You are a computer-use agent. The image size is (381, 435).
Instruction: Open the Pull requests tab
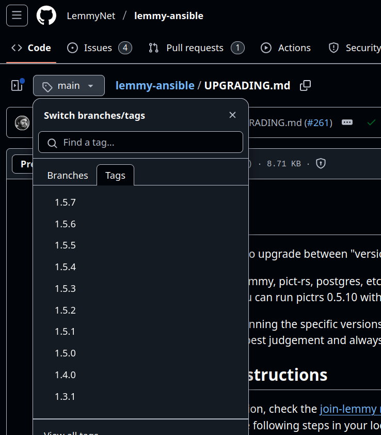click(x=196, y=48)
